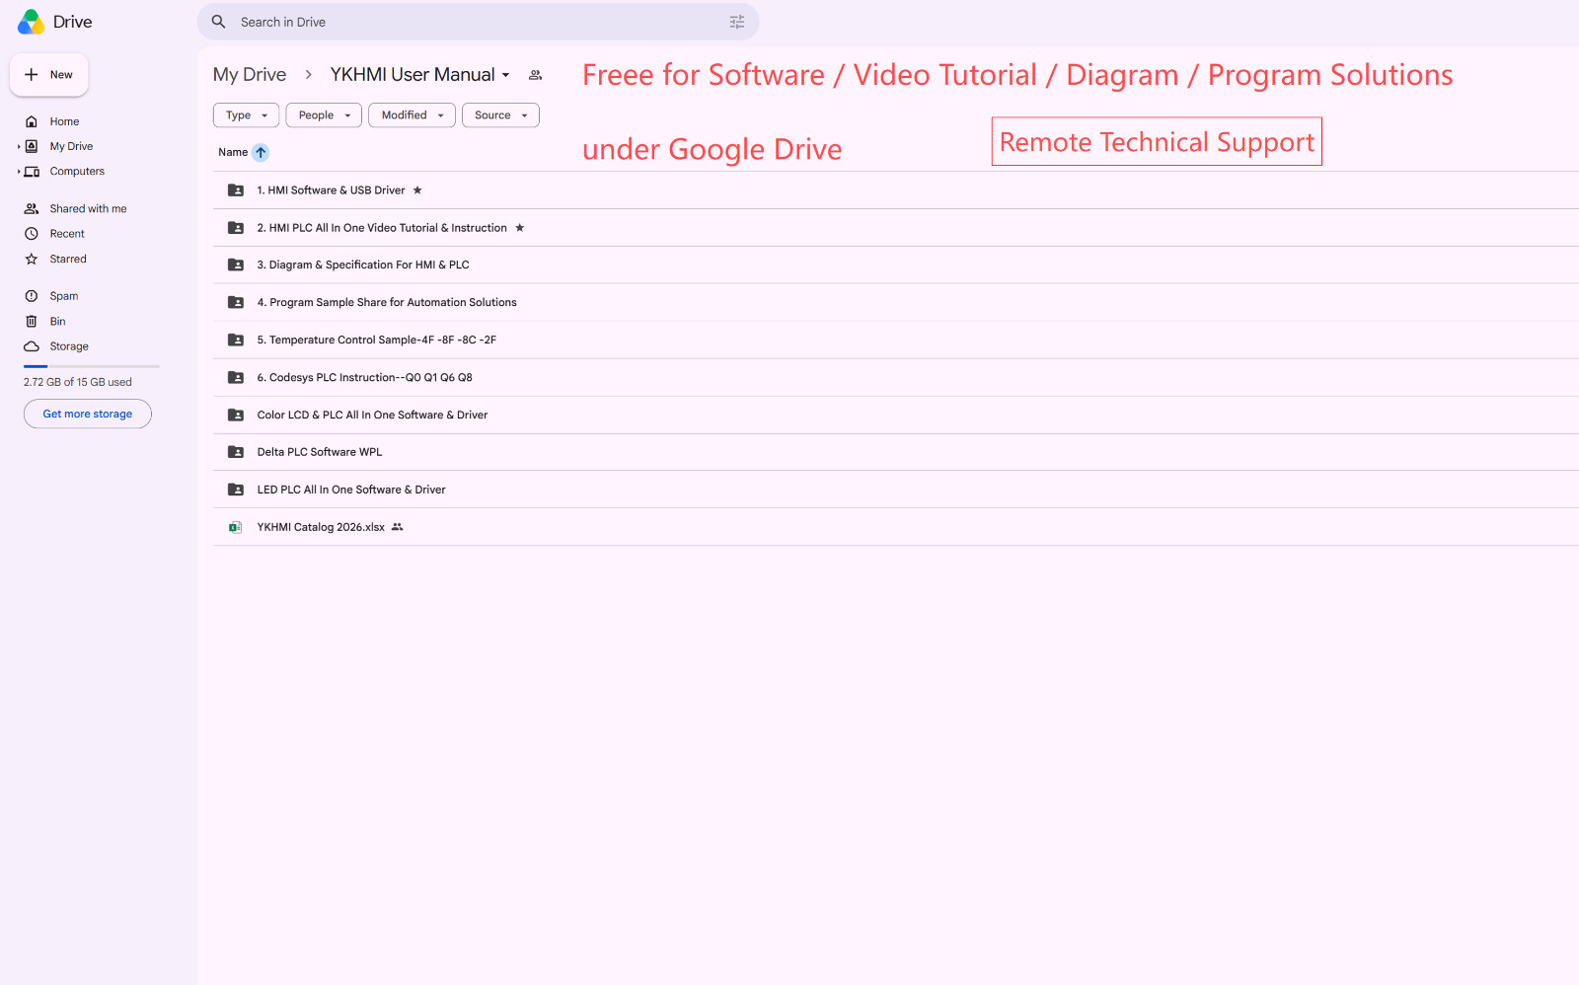
Task: Click folder icon of Color LCD & PLC
Action: pyautogui.click(x=236, y=416)
